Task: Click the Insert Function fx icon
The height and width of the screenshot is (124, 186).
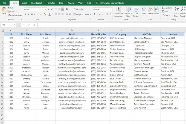Action: 34,25
